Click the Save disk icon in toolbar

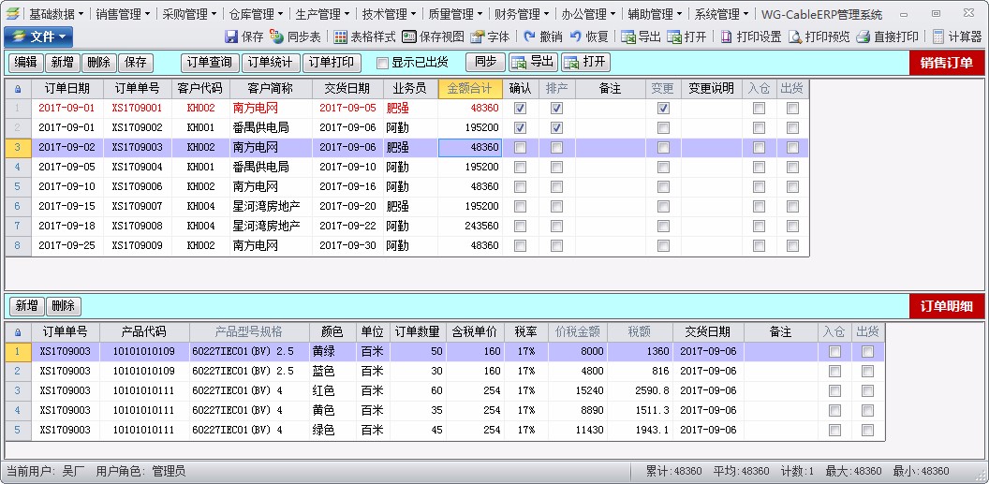[x=230, y=37]
